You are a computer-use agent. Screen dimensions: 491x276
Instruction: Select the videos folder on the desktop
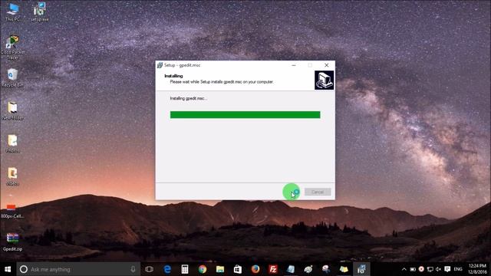[x=12, y=177]
